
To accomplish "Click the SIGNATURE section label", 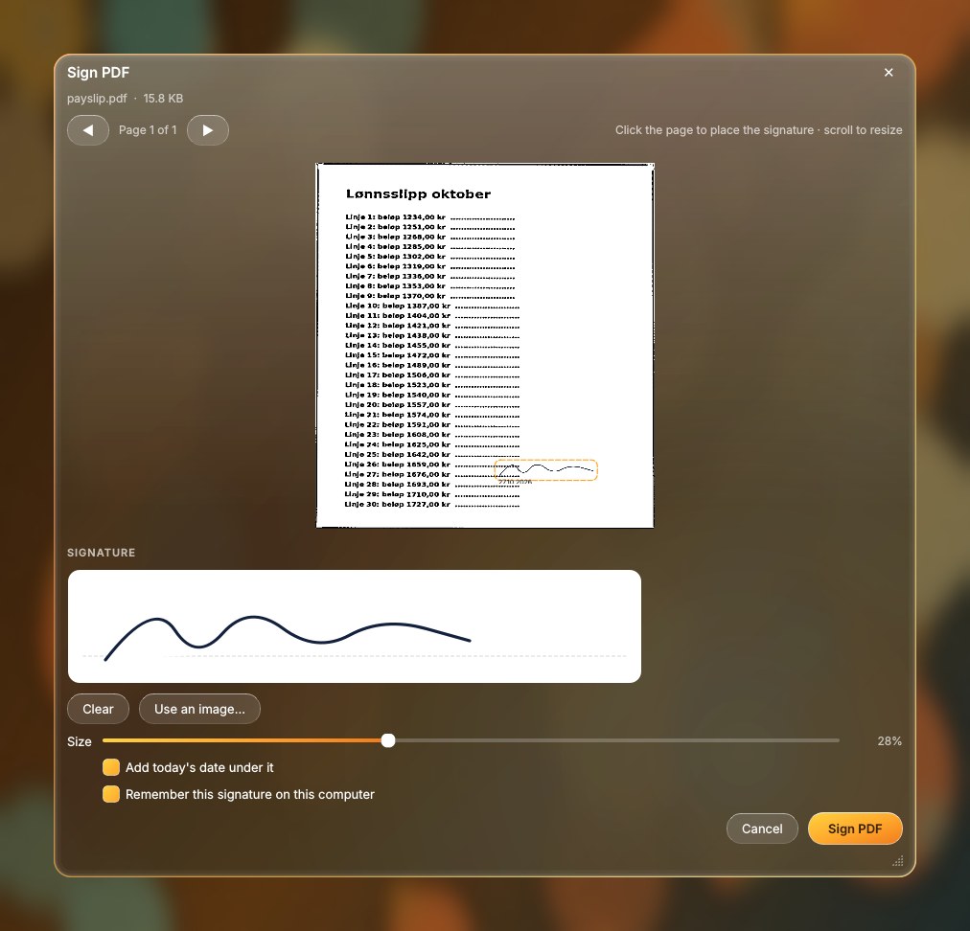I will point(102,553).
